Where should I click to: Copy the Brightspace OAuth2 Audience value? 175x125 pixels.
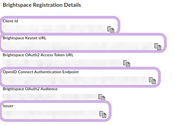[102, 97]
